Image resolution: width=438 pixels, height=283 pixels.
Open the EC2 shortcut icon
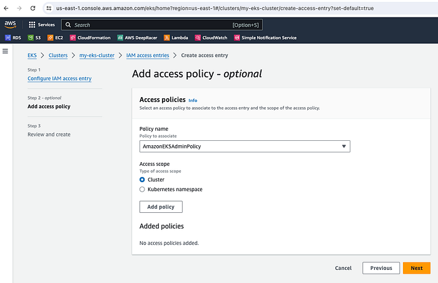click(x=50, y=38)
